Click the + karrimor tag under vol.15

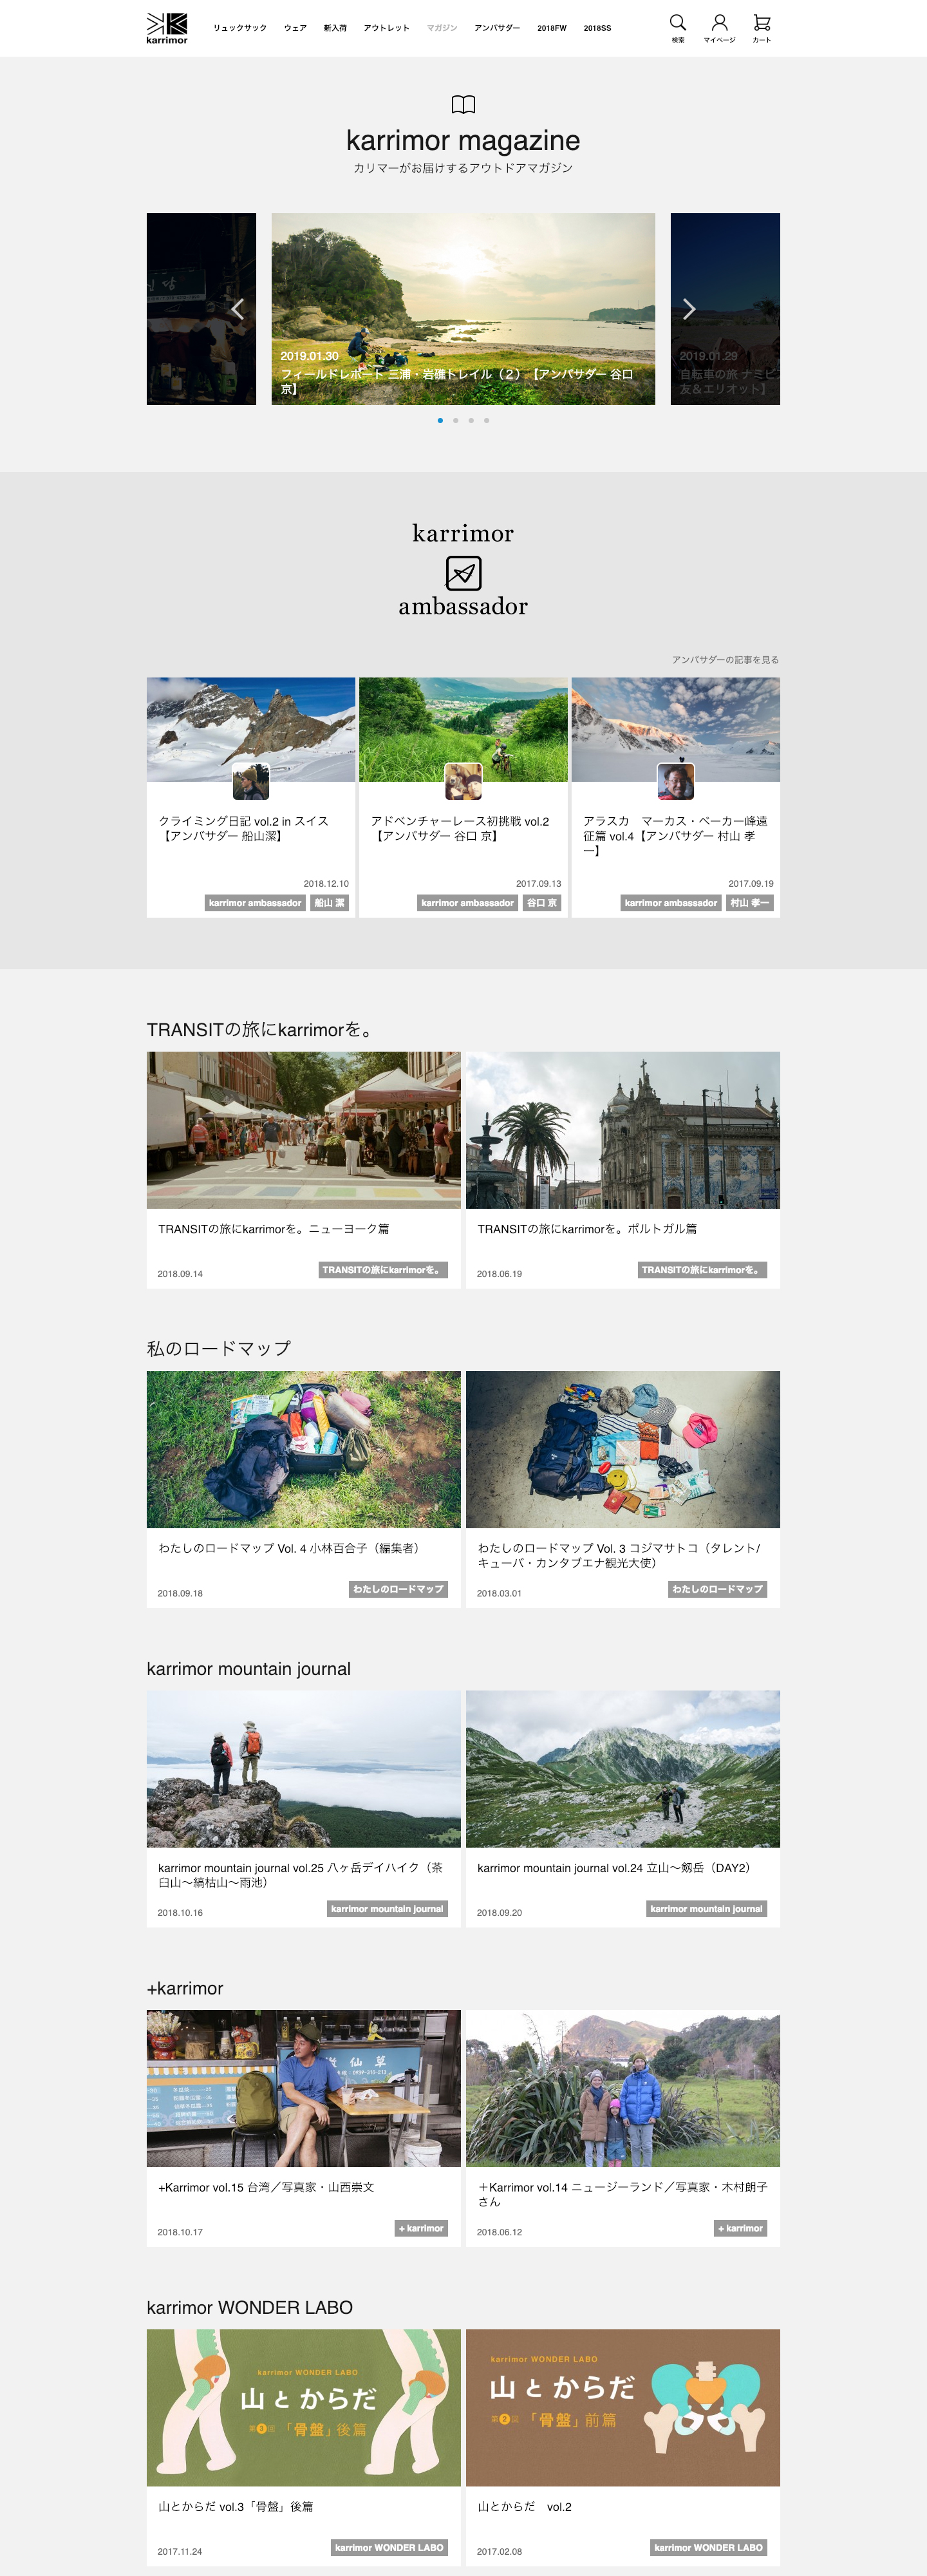[x=421, y=2228]
